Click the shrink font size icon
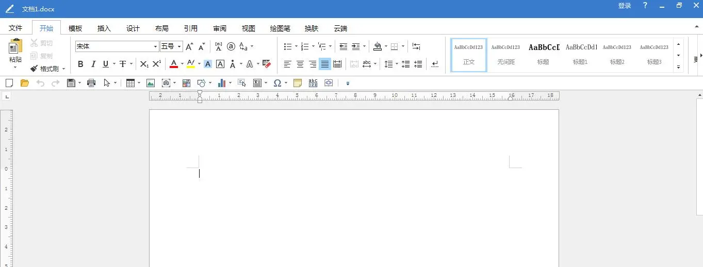This screenshot has width=703, height=267. tap(202, 46)
